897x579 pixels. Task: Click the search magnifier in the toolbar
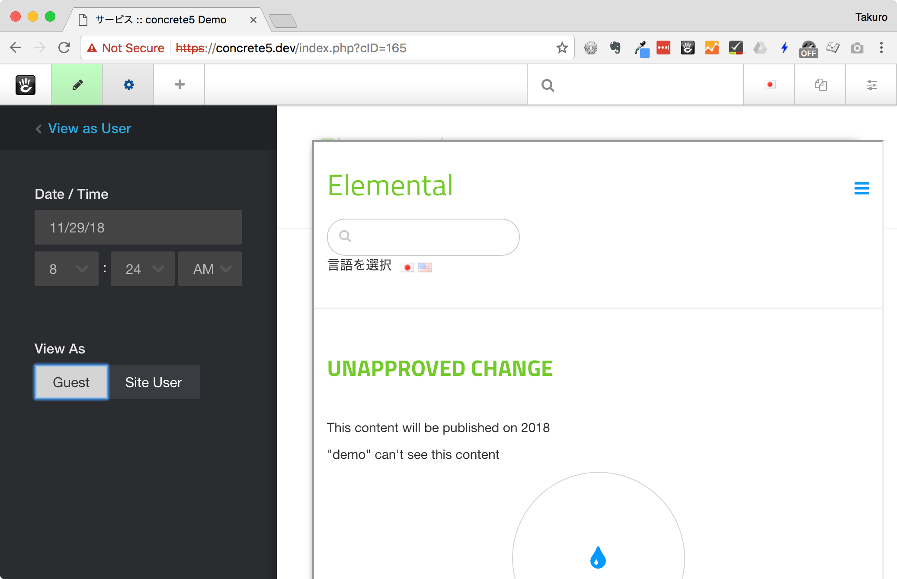(x=548, y=85)
